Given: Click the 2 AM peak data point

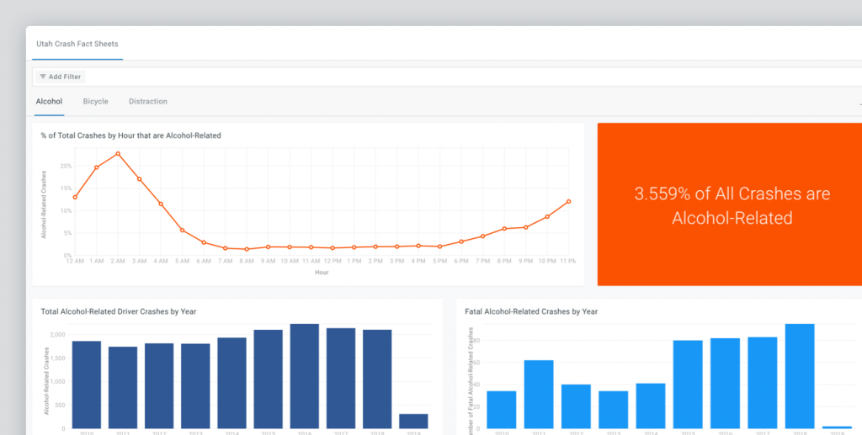Looking at the screenshot, I should click(x=118, y=153).
